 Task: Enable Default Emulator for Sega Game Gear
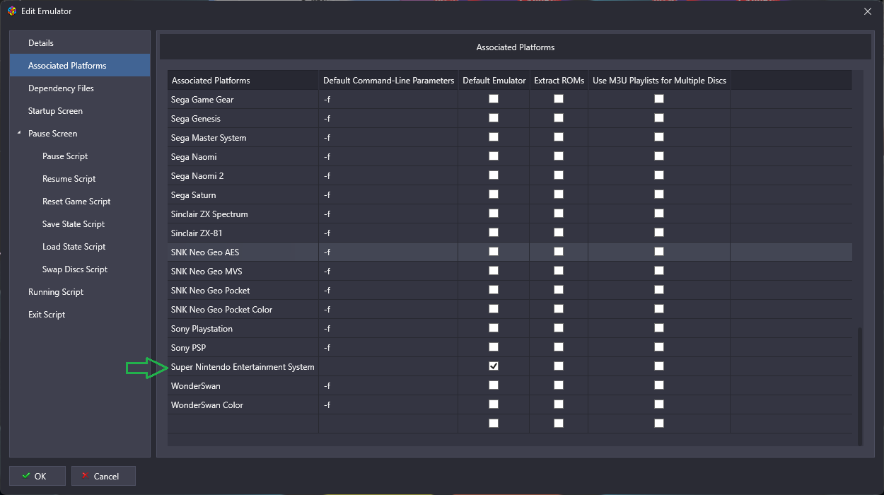(x=494, y=99)
